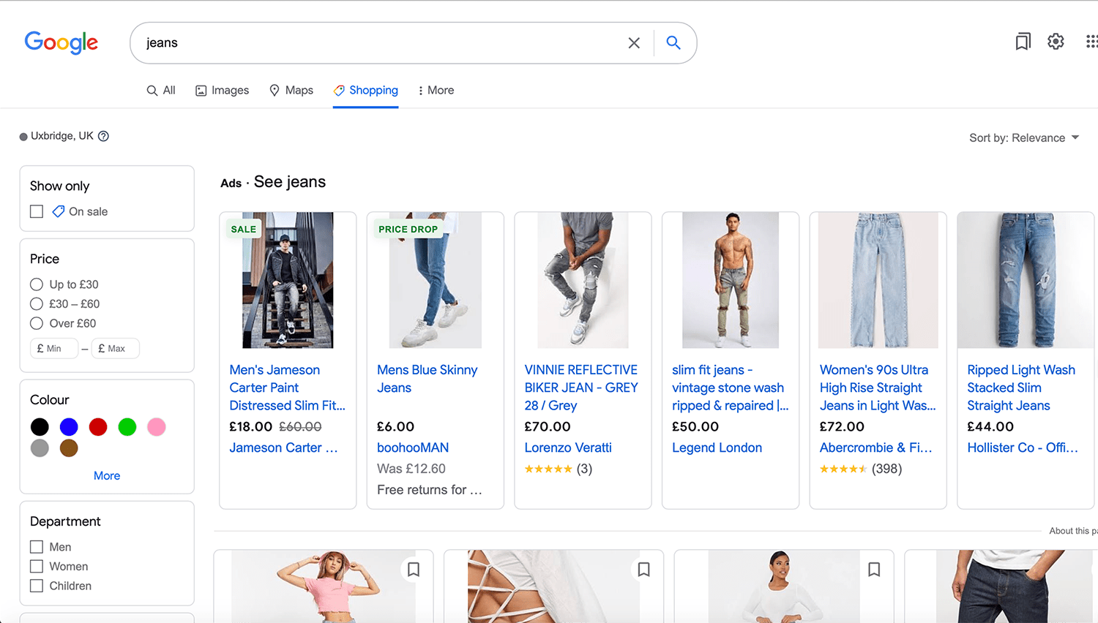Clear the search box with the X icon
This screenshot has height=623, width=1098.
coord(634,43)
